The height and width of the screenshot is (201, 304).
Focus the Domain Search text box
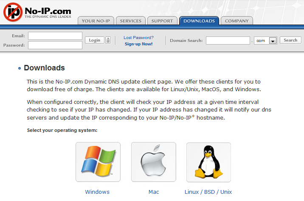coord(228,40)
